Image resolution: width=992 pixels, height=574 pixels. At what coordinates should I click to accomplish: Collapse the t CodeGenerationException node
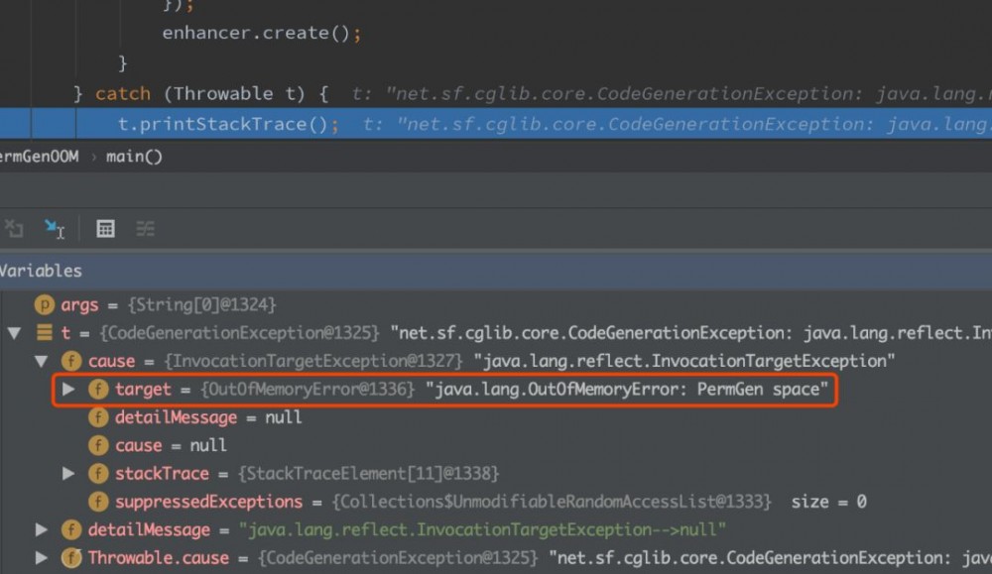[x=15, y=332]
